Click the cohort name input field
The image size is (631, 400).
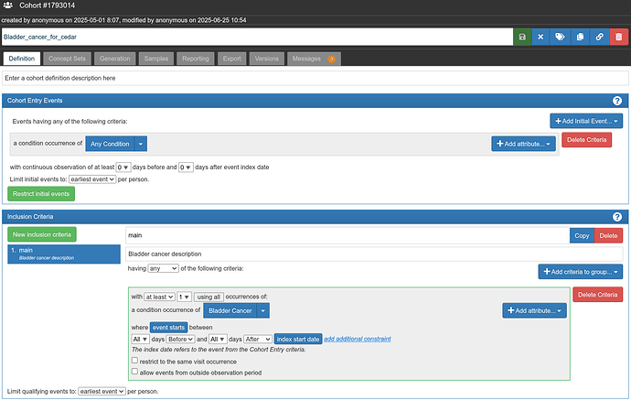[x=256, y=37]
